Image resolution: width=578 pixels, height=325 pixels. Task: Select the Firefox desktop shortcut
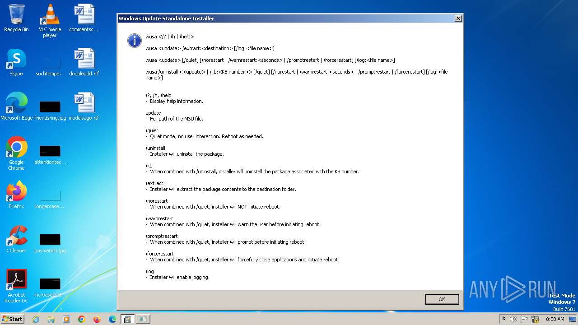point(16,195)
